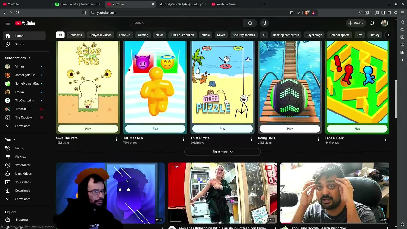Click the Create button
Viewport: 407px width, 229px height.
click(355, 23)
